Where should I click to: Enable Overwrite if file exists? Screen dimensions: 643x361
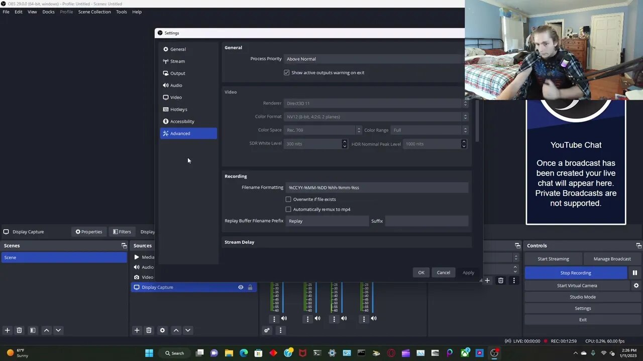pyautogui.click(x=288, y=200)
